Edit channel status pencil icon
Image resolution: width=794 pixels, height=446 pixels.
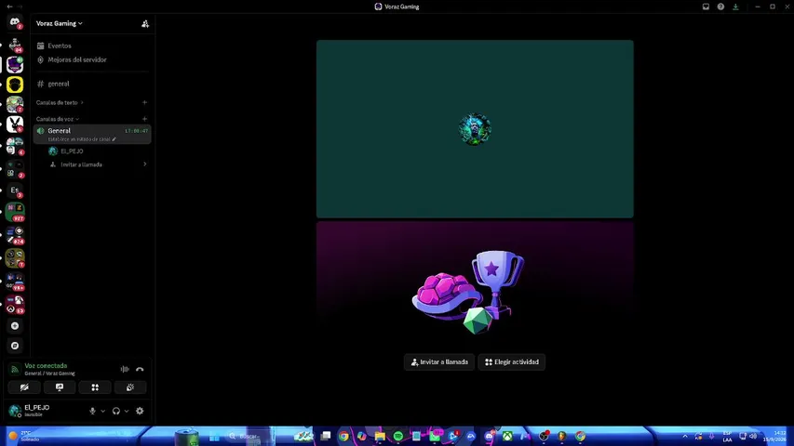point(114,139)
